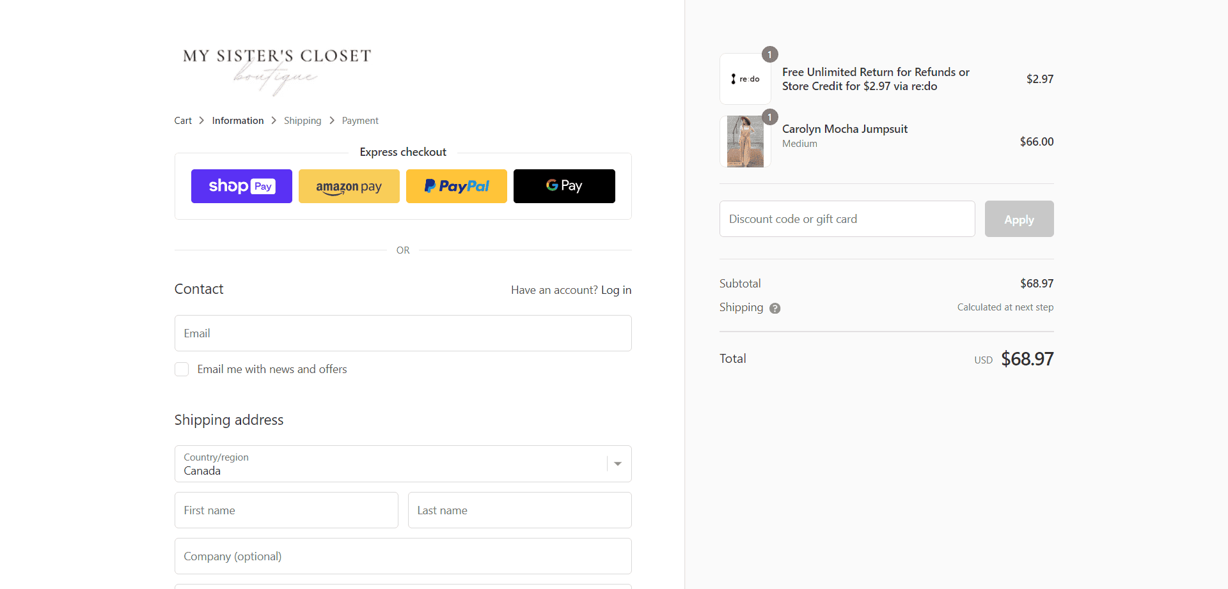Jump to the Shipping breadcrumb step
This screenshot has height=589, width=1228.
(303, 121)
